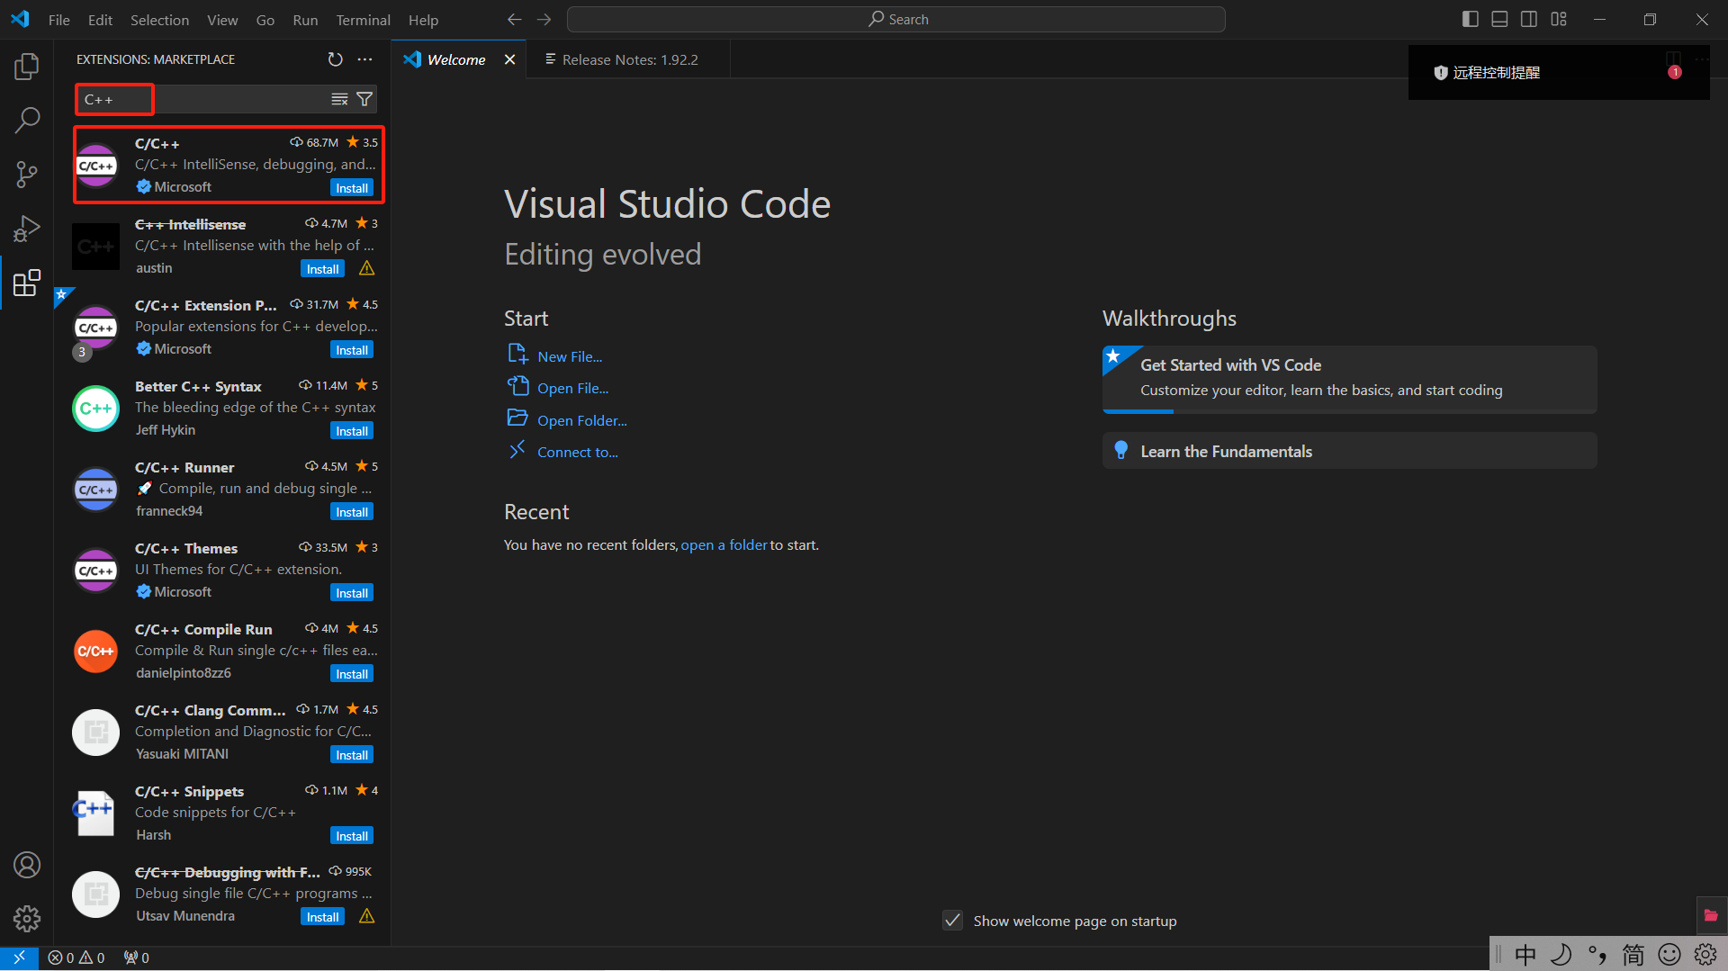The image size is (1728, 971).
Task: Open the Go menu
Action: click(265, 20)
